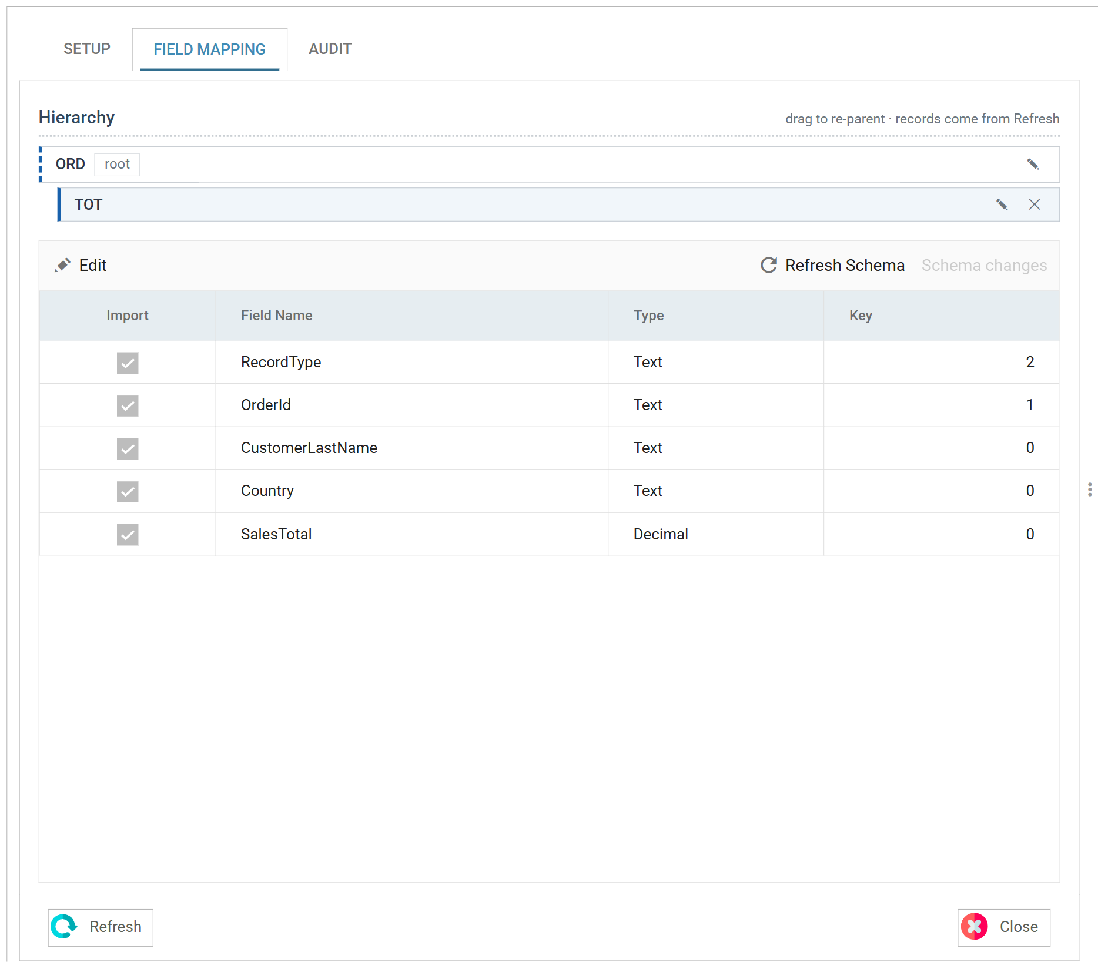The image size is (1098, 979).
Task: Select the ORD root hierarchy row
Action: tap(550, 164)
